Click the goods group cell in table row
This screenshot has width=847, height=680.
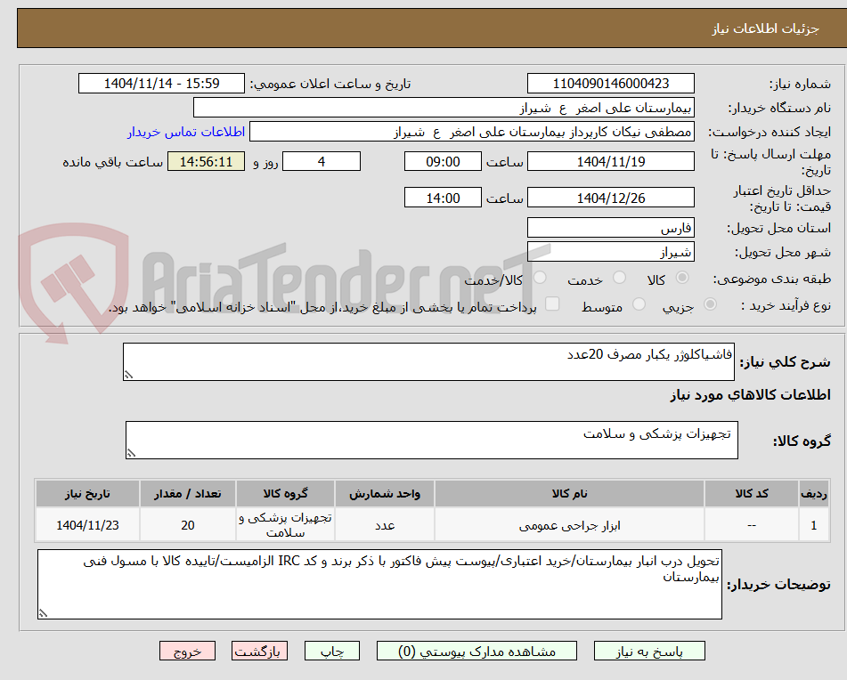point(285,525)
